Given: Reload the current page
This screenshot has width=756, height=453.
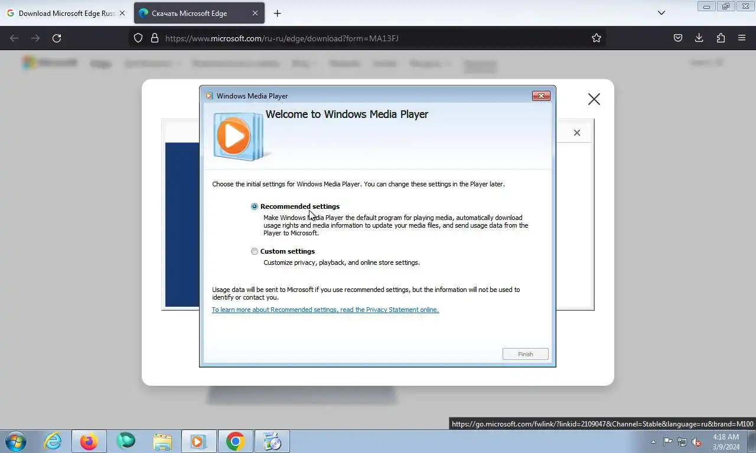Looking at the screenshot, I should [x=57, y=38].
